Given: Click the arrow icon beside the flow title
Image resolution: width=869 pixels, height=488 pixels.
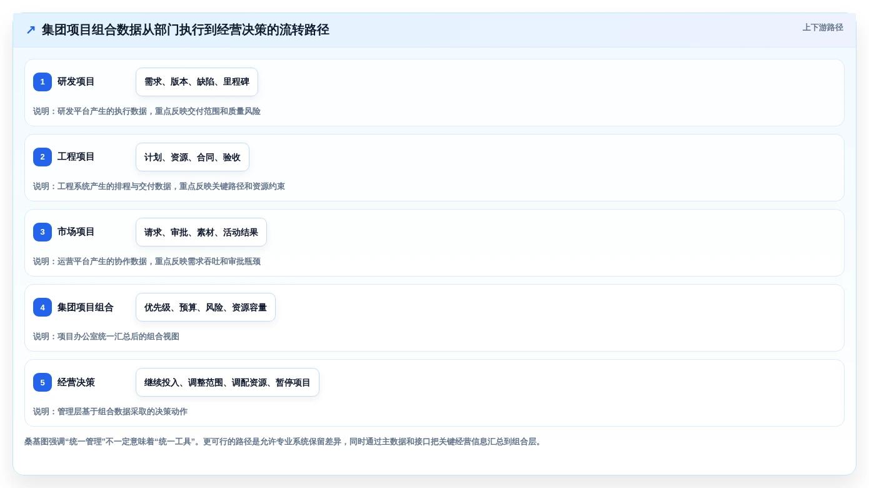Looking at the screenshot, I should (31, 30).
